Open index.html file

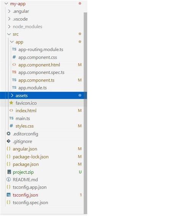pos(26,110)
